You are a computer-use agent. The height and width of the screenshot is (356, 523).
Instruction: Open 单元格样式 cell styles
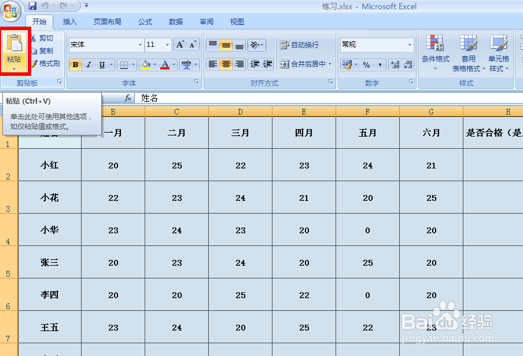coord(499,53)
